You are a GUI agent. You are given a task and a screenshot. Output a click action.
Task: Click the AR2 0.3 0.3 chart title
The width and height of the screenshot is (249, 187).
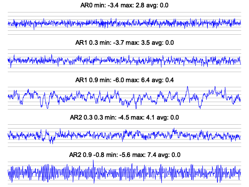pos(124,117)
